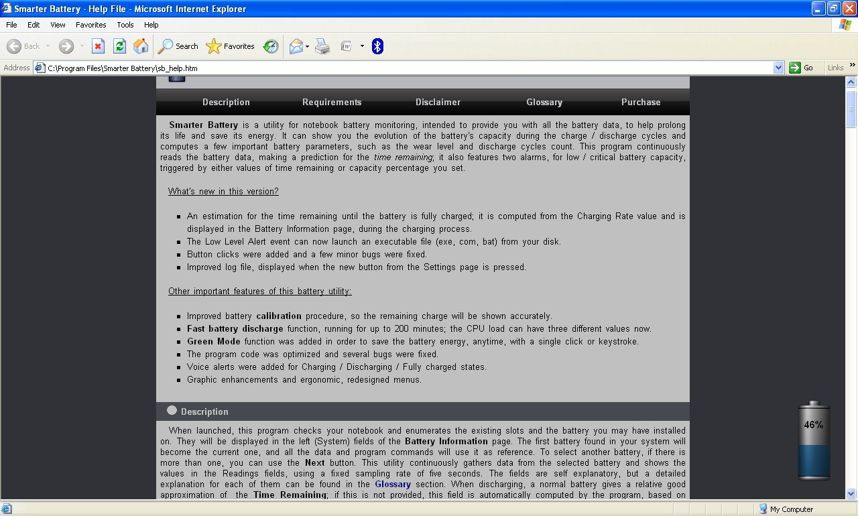The image size is (858, 516).
Task: Click the Print toolbar icon
Action: click(x=322, y=46)
